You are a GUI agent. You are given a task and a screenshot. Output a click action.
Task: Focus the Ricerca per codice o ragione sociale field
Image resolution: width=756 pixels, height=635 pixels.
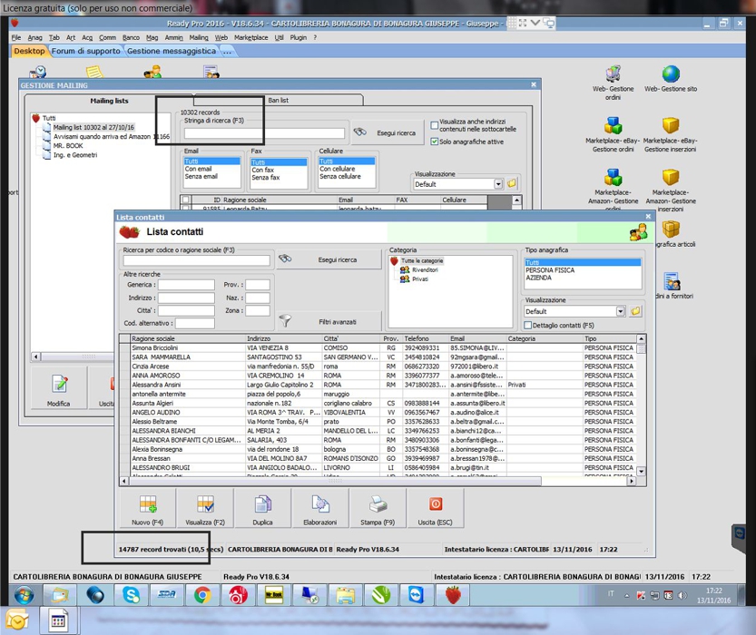click(x=196, y=260)
